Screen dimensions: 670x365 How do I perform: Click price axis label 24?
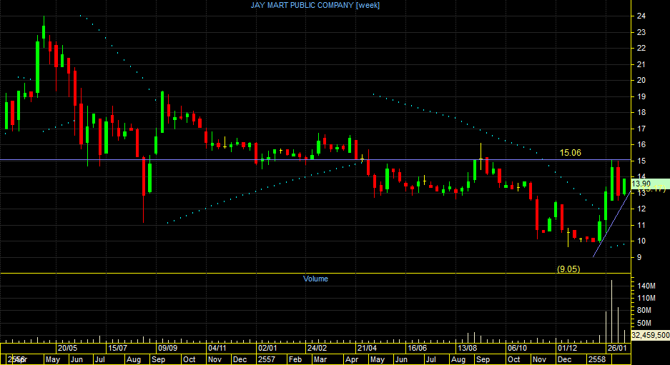point(641,16)
